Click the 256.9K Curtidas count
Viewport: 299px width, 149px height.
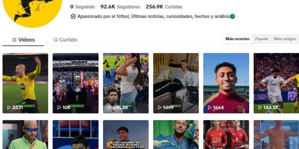[x=164, y=7]
